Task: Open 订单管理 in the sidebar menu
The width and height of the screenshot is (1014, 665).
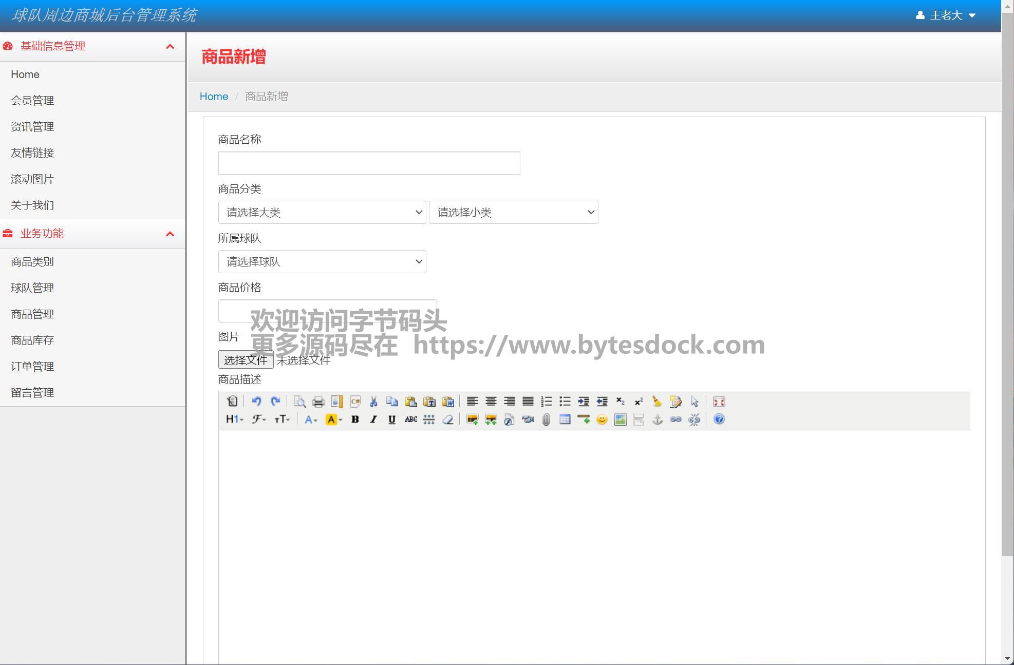Action: (32, 367)
